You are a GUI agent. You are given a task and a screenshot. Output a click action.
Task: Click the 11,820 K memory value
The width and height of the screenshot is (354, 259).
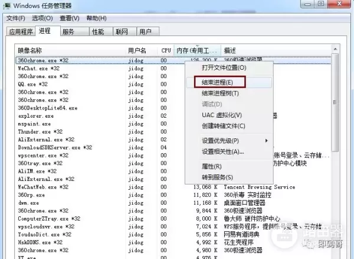click(x=205, y=195)
